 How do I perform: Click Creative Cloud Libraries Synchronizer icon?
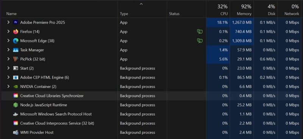pos(16,96)
